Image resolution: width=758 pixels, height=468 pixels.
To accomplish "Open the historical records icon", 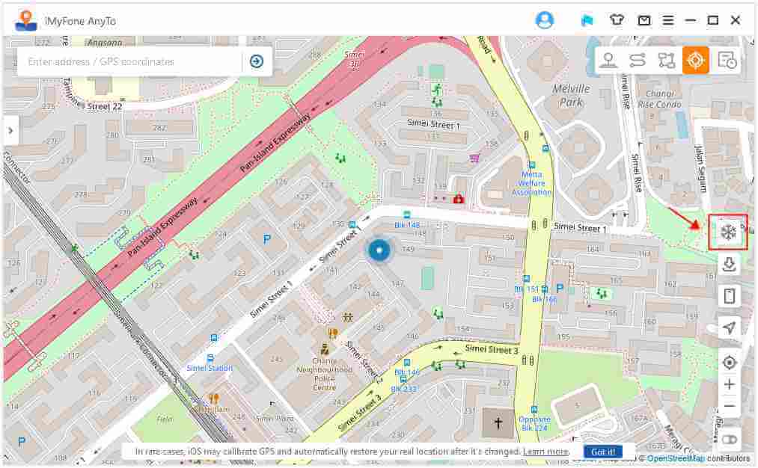I will (727, 61).
